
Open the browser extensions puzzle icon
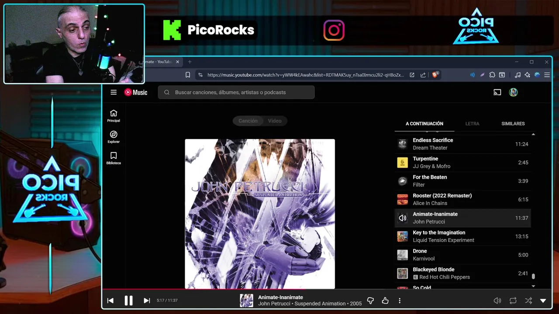[x=492, y=75]
